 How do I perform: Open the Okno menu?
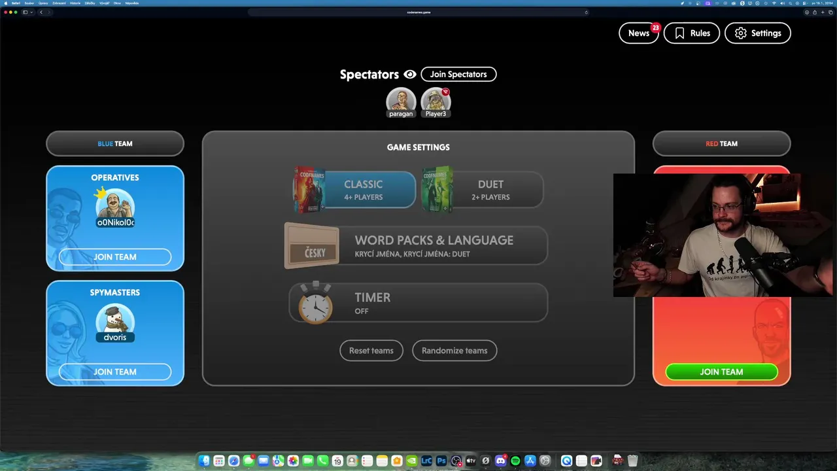tap(117, 3)
